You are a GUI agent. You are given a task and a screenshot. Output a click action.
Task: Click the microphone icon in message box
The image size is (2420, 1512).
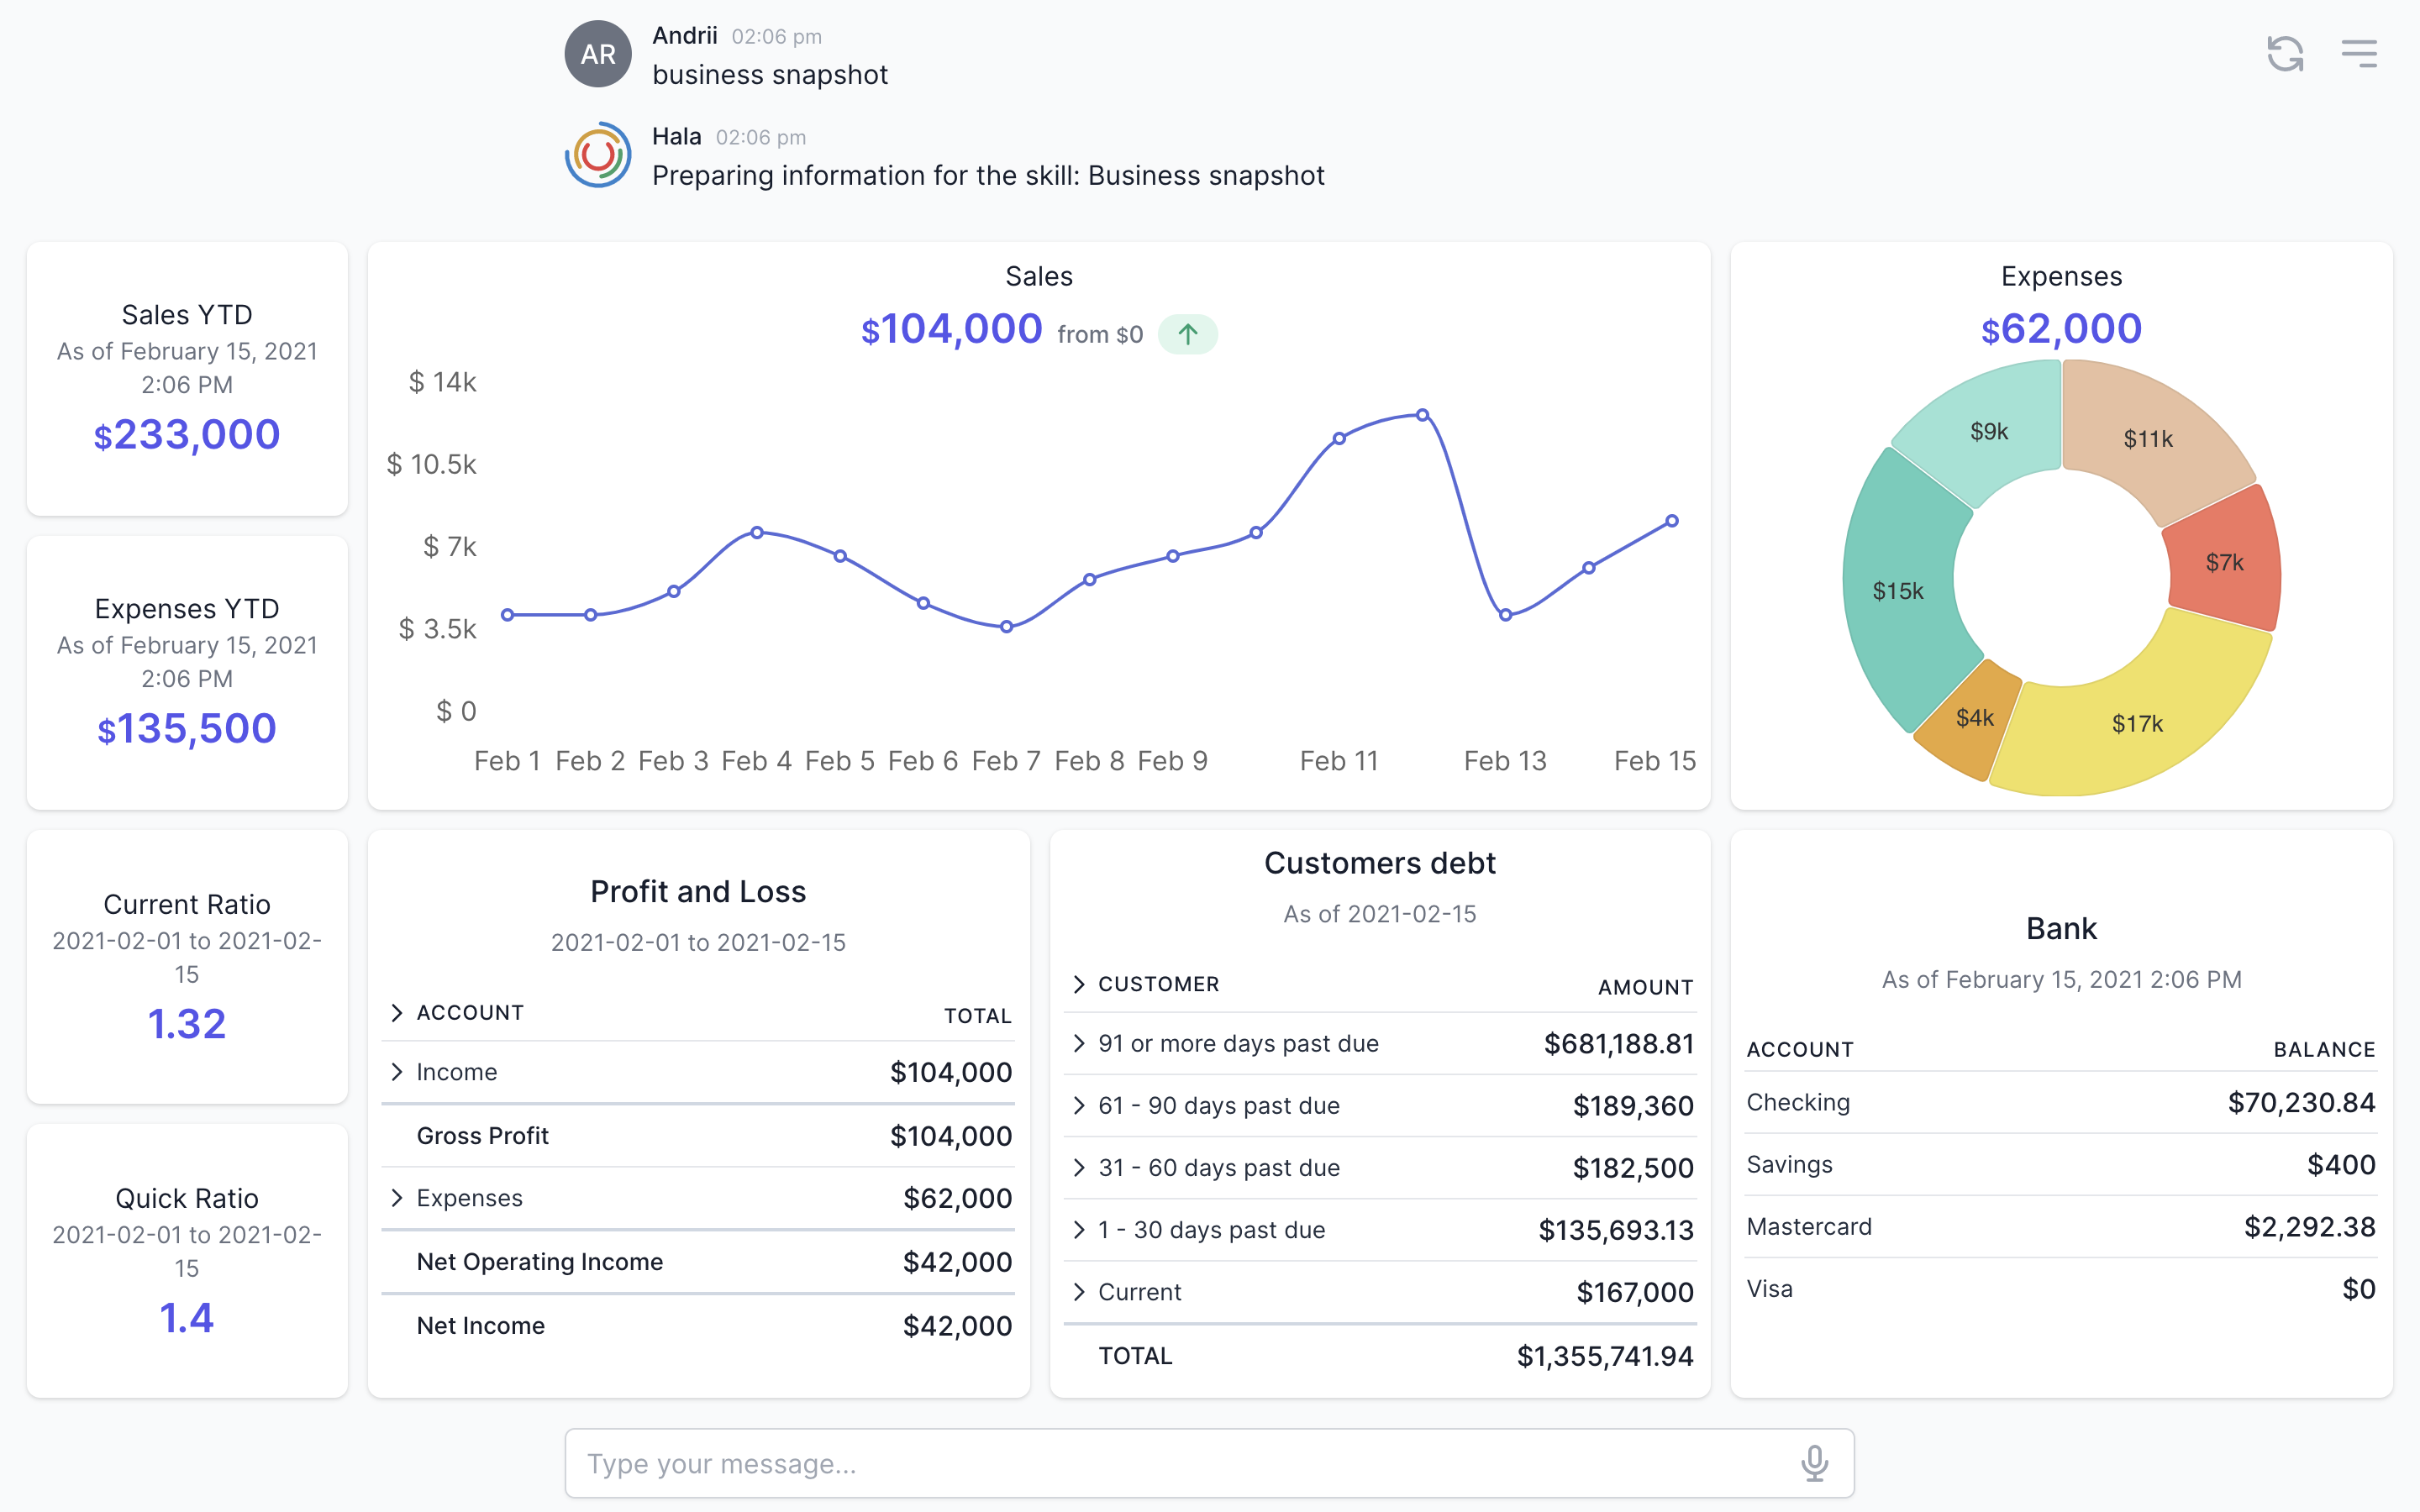[x=1814, y=1463]
